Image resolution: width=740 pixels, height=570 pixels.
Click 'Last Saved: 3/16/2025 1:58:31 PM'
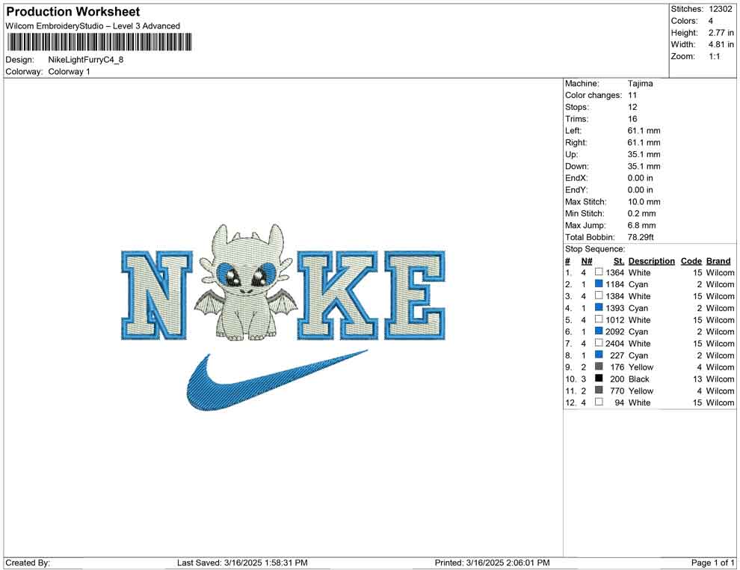point(242,563)
